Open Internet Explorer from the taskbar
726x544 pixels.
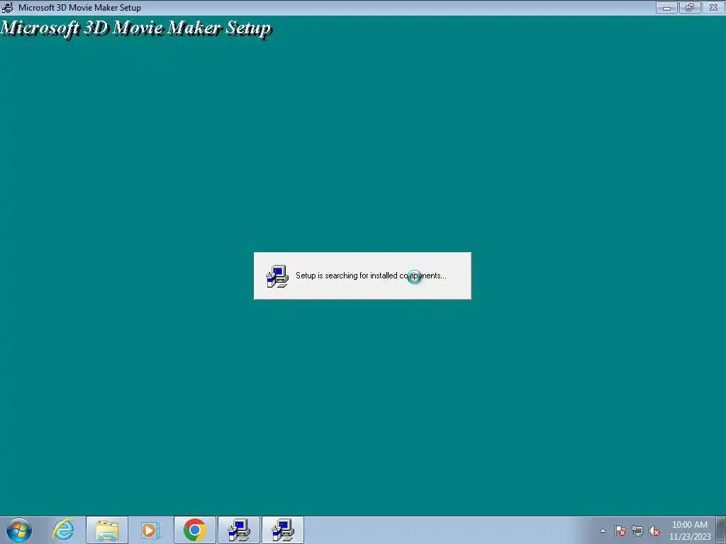click(x=63, y=530)
